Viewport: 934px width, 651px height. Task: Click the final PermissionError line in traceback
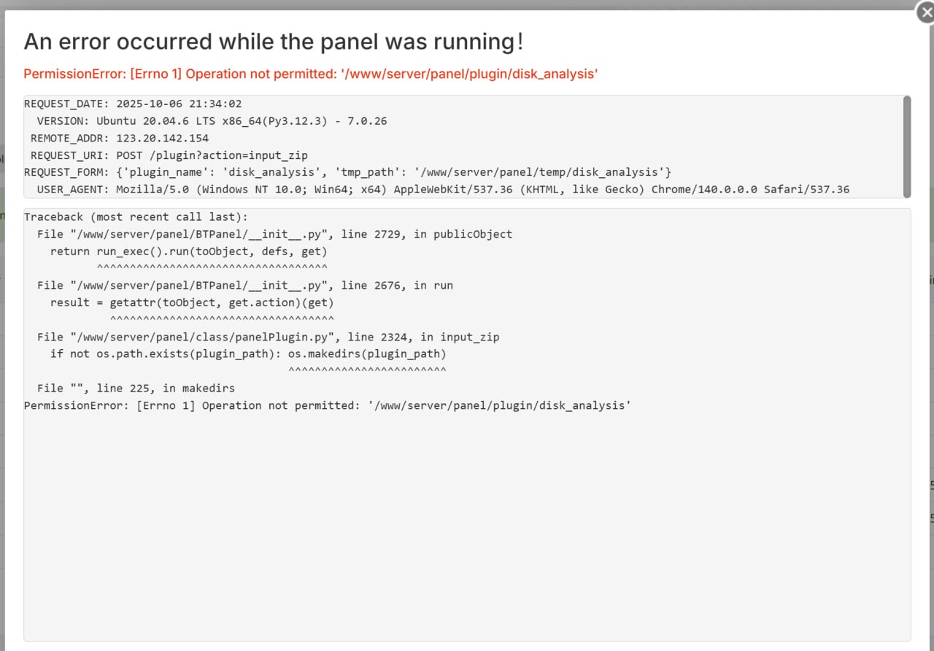327,405
